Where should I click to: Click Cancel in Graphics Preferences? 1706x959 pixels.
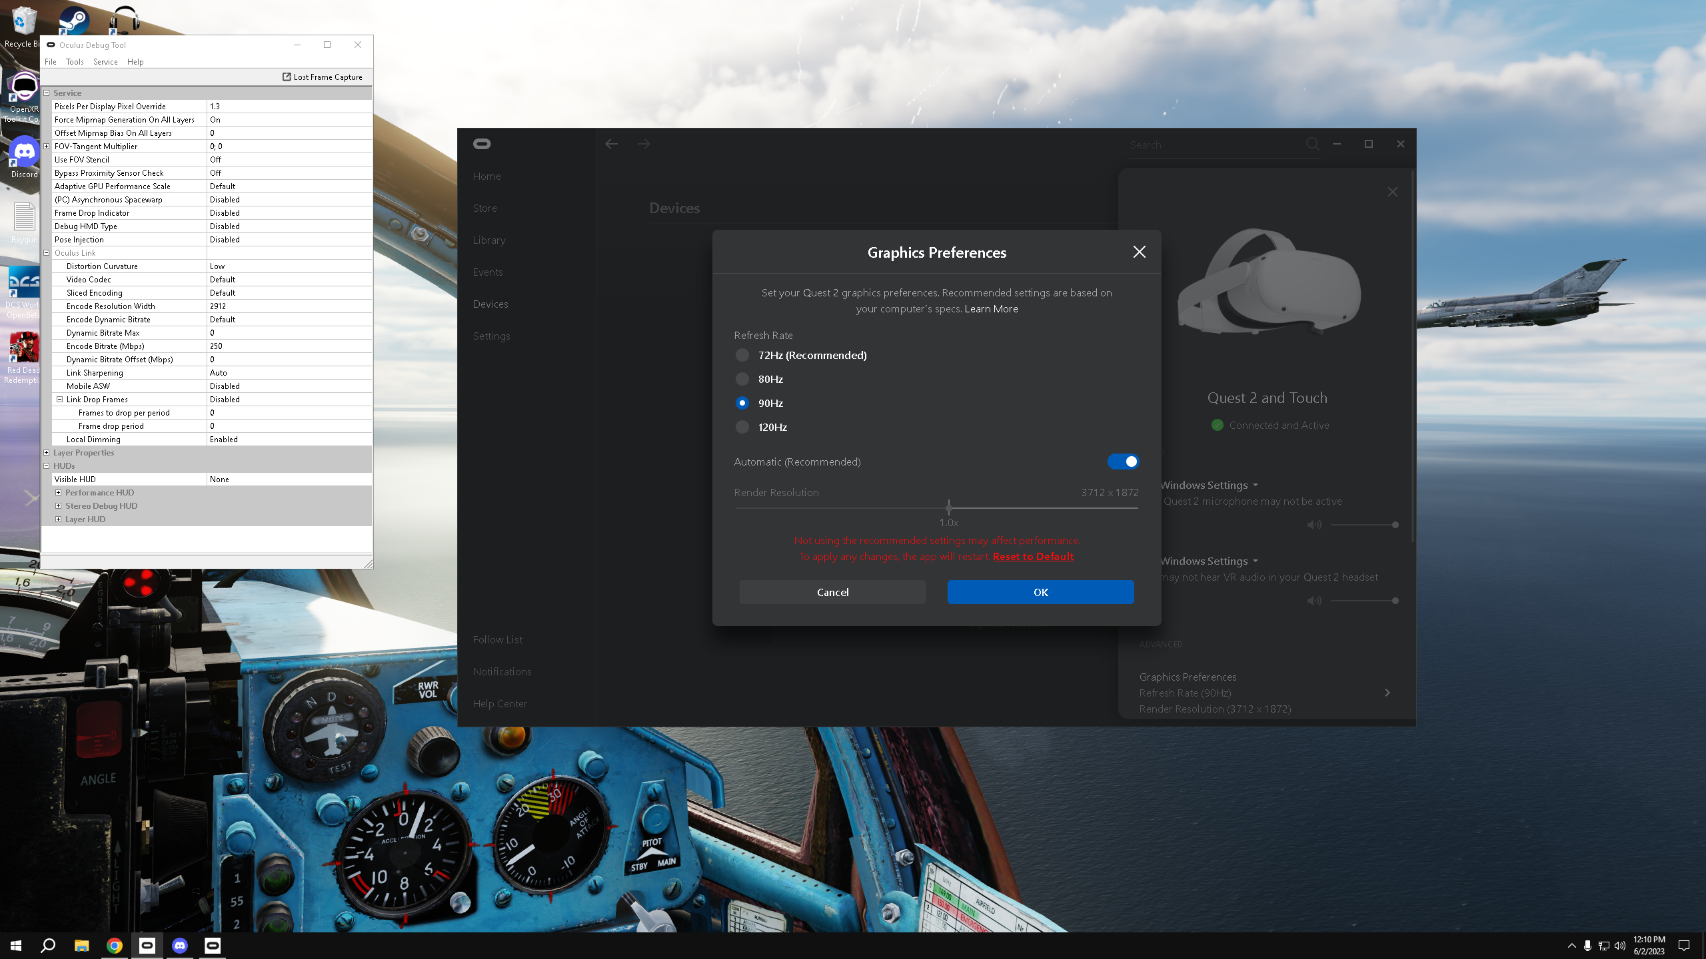click(x=833, y=592)
